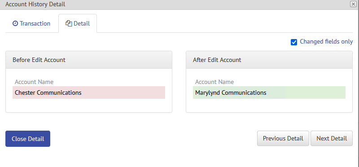Advance to Next Detail
Image resolution: width=359 pixels, height=167 pixels.
click(332, 138)
